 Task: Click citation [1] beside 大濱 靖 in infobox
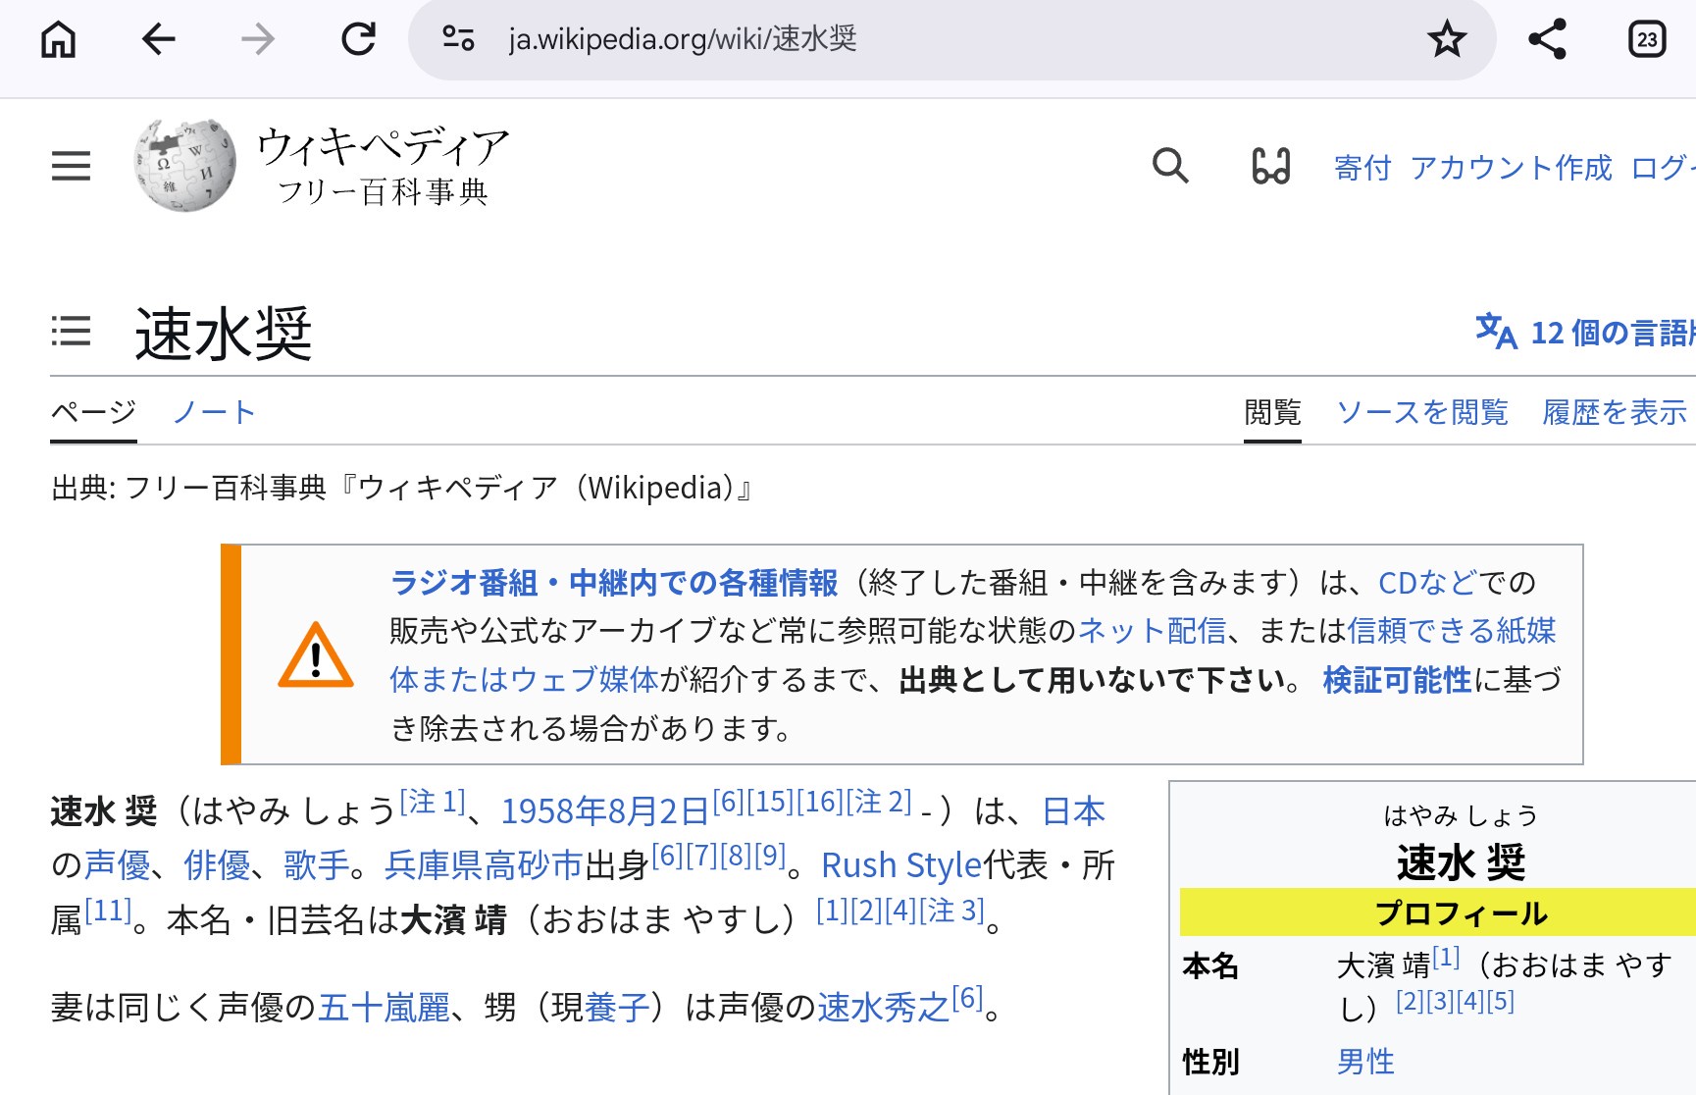(x=1446, y=957)
